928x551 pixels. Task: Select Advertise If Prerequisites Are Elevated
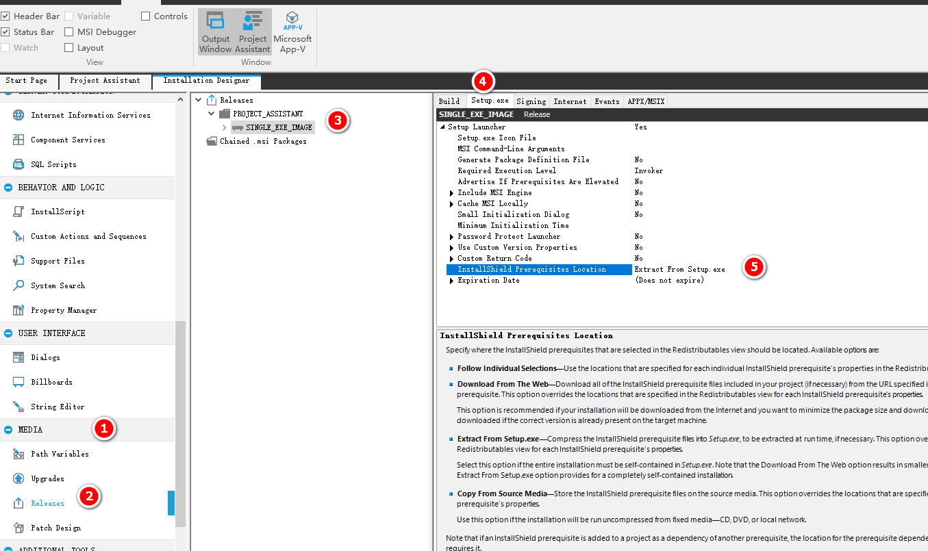[538, 181]
